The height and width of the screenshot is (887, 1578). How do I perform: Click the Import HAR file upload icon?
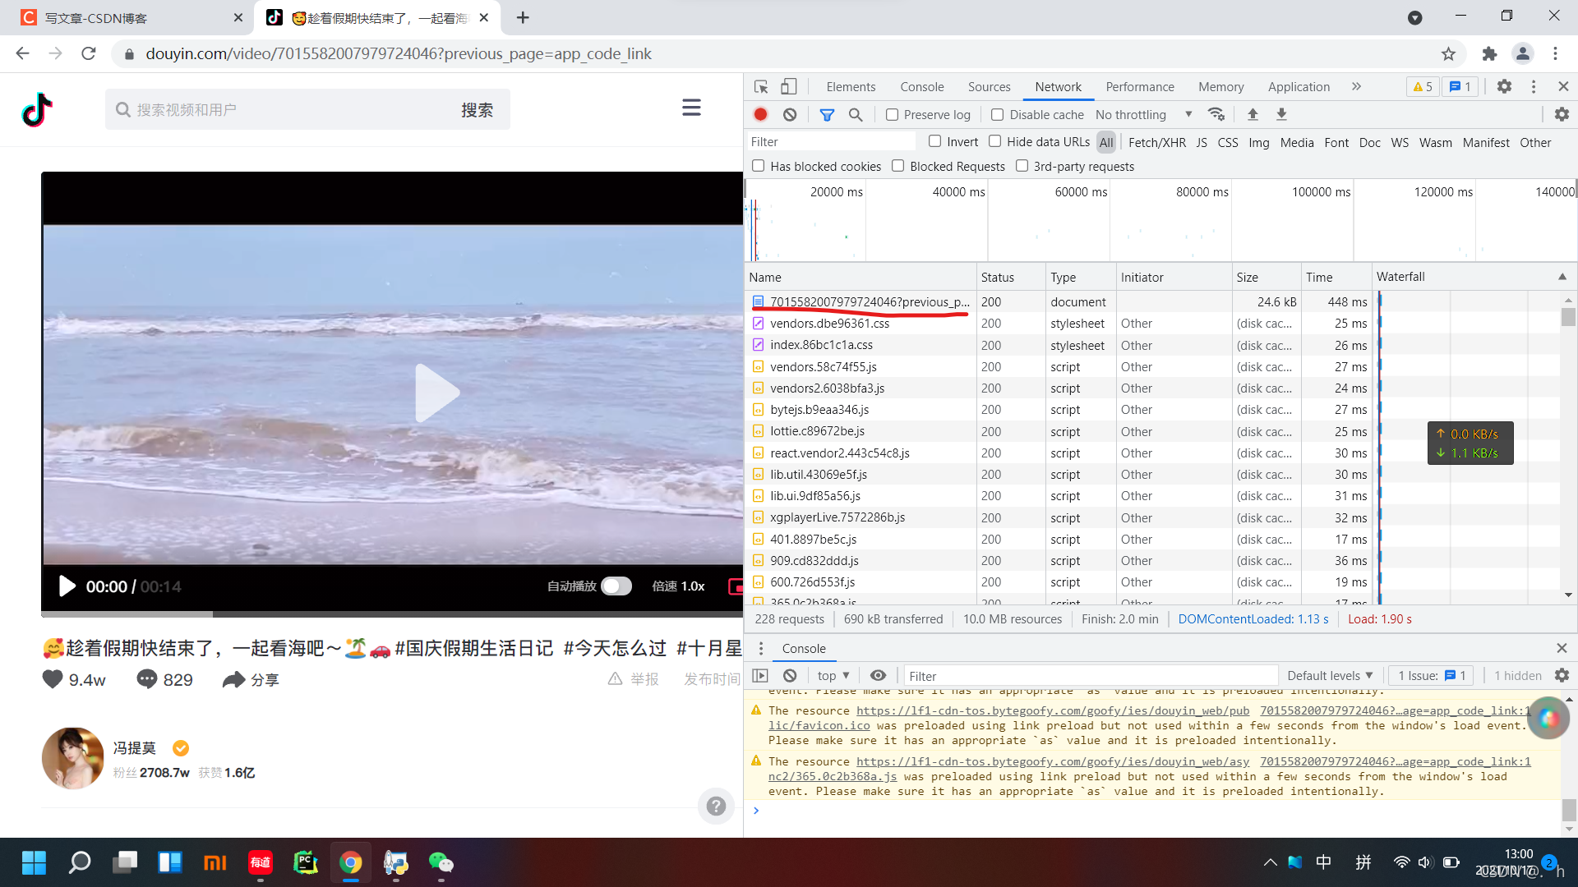[x=1253, y=114]
